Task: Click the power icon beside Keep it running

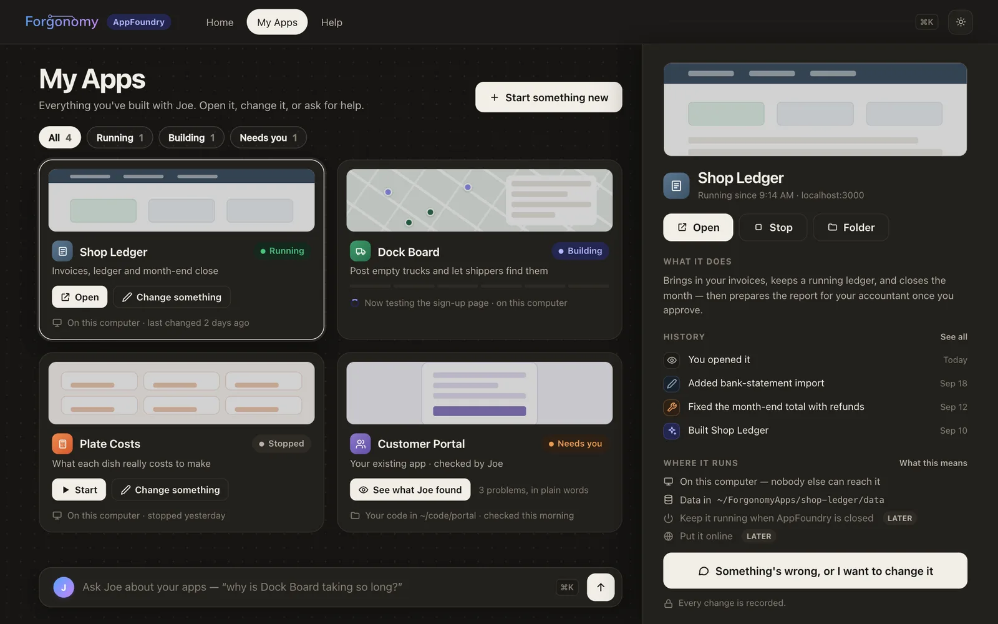Action: [x=669, y=519]
